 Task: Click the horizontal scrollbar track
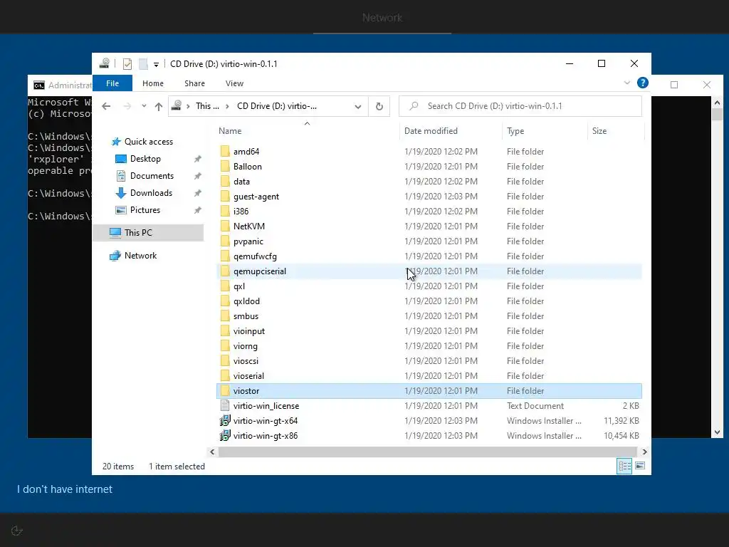(427, 452)
